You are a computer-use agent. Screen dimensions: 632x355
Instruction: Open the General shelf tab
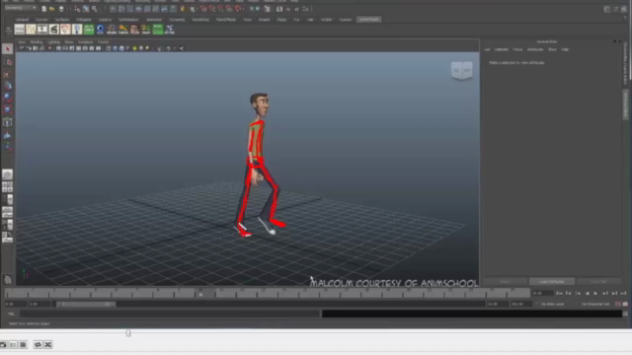(x=22, y=20)
